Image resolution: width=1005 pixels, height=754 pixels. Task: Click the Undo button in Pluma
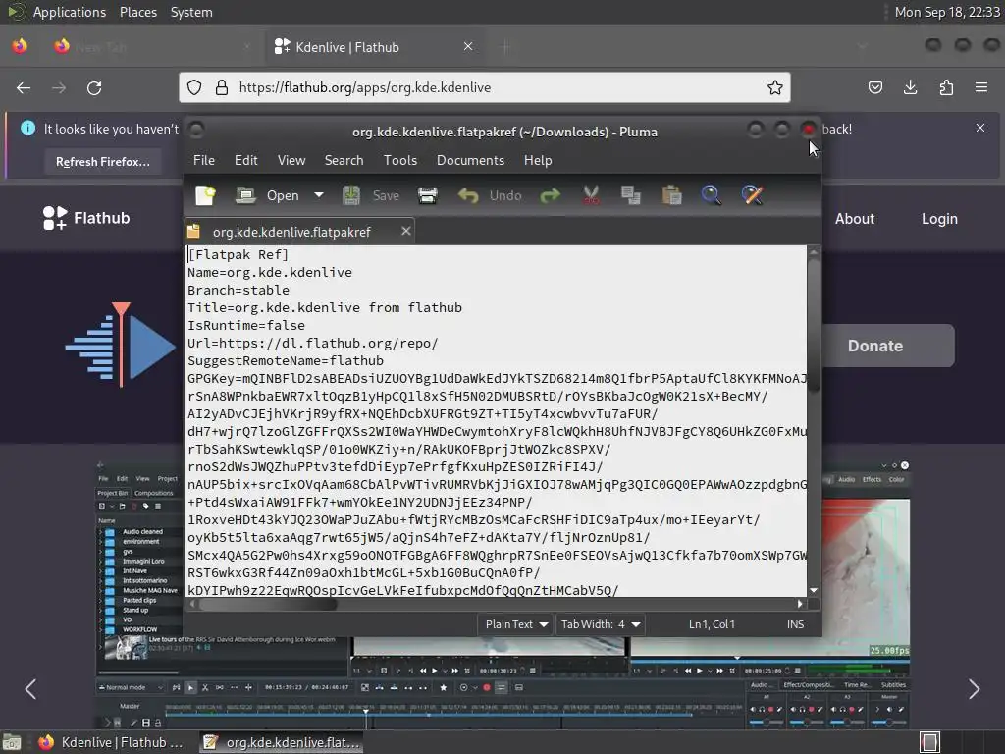(490, 195)
